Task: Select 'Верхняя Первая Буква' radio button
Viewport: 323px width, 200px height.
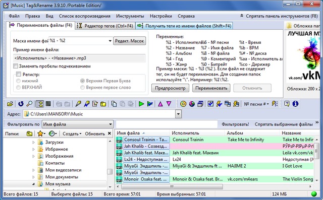Action: [x=82, y=81]
